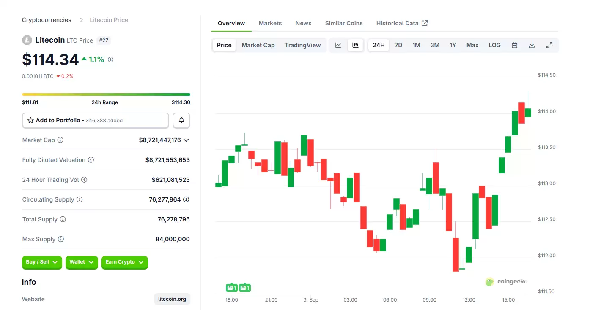Expand chart to fullscreen

pos(549,44)
